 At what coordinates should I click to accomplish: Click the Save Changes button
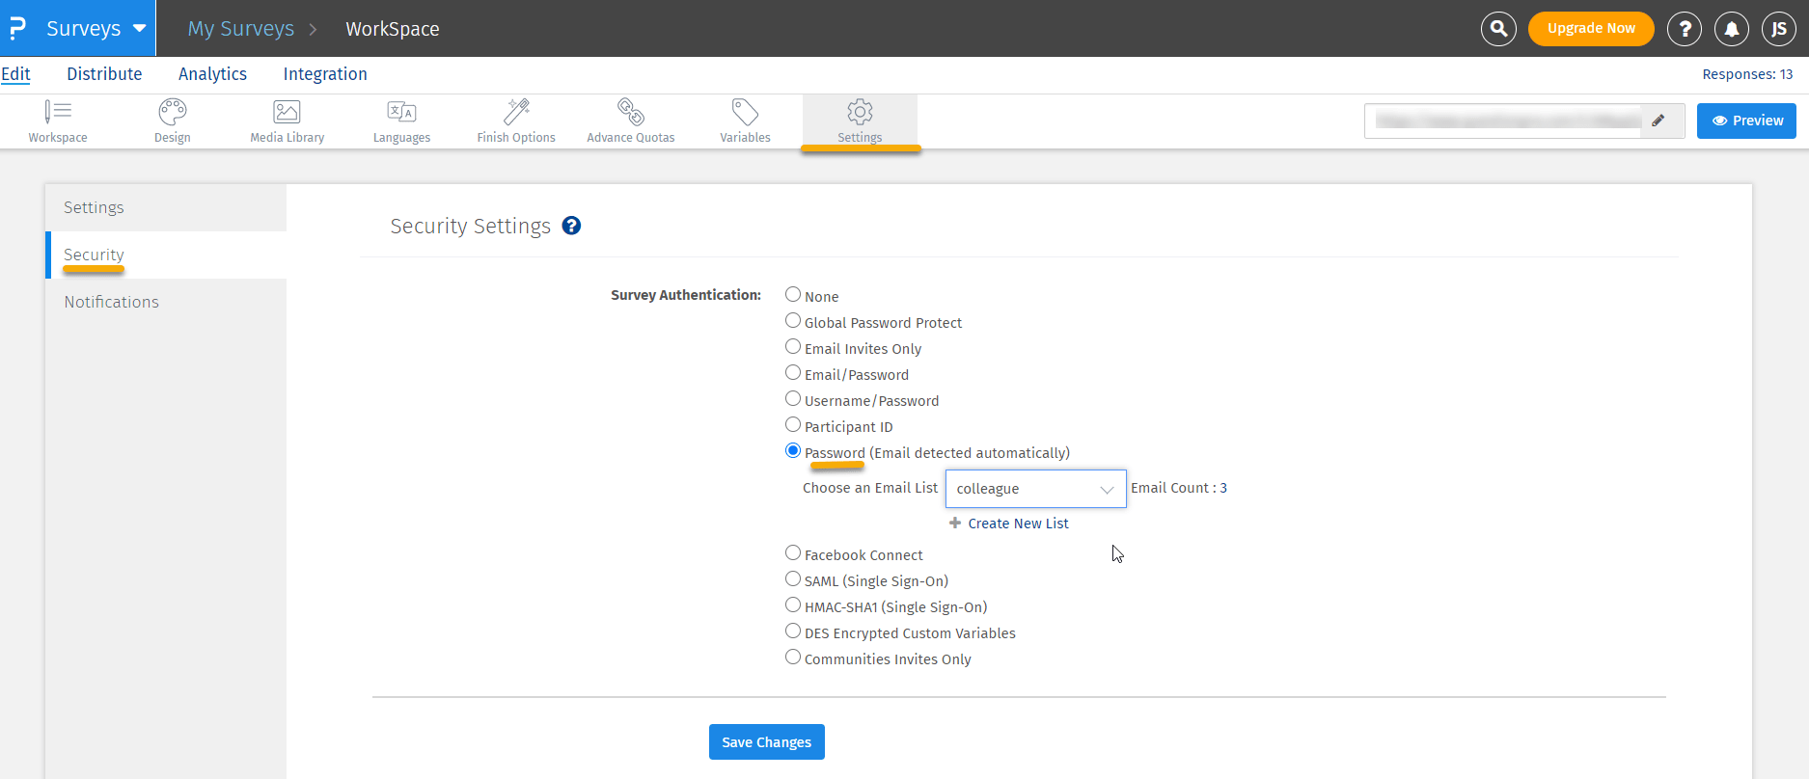(x=766, y=742)
